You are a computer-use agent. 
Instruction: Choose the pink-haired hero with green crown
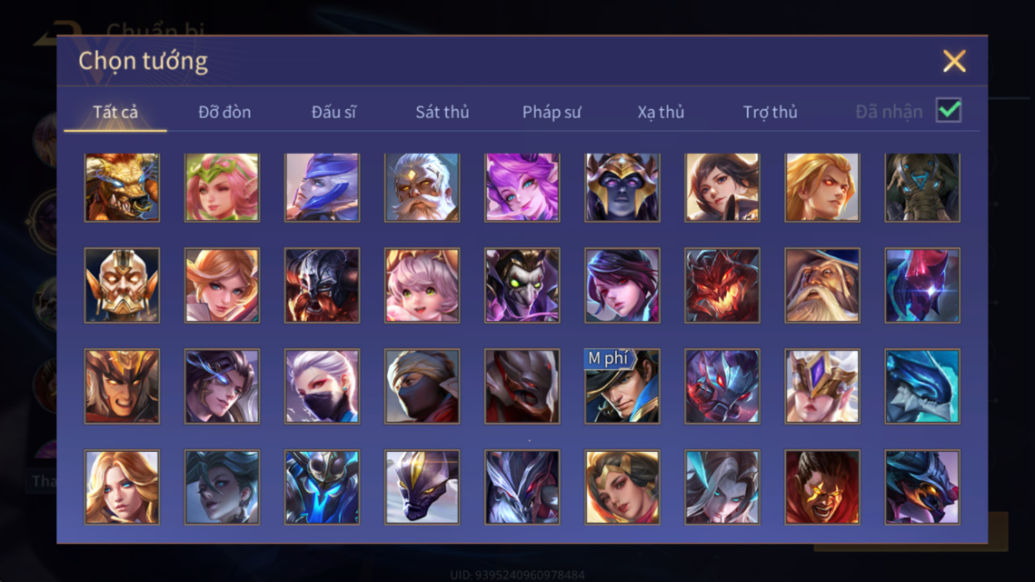(x=222, y=187)
